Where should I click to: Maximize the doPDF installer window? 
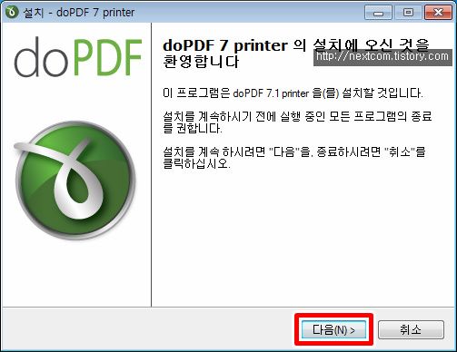point(408,13)
